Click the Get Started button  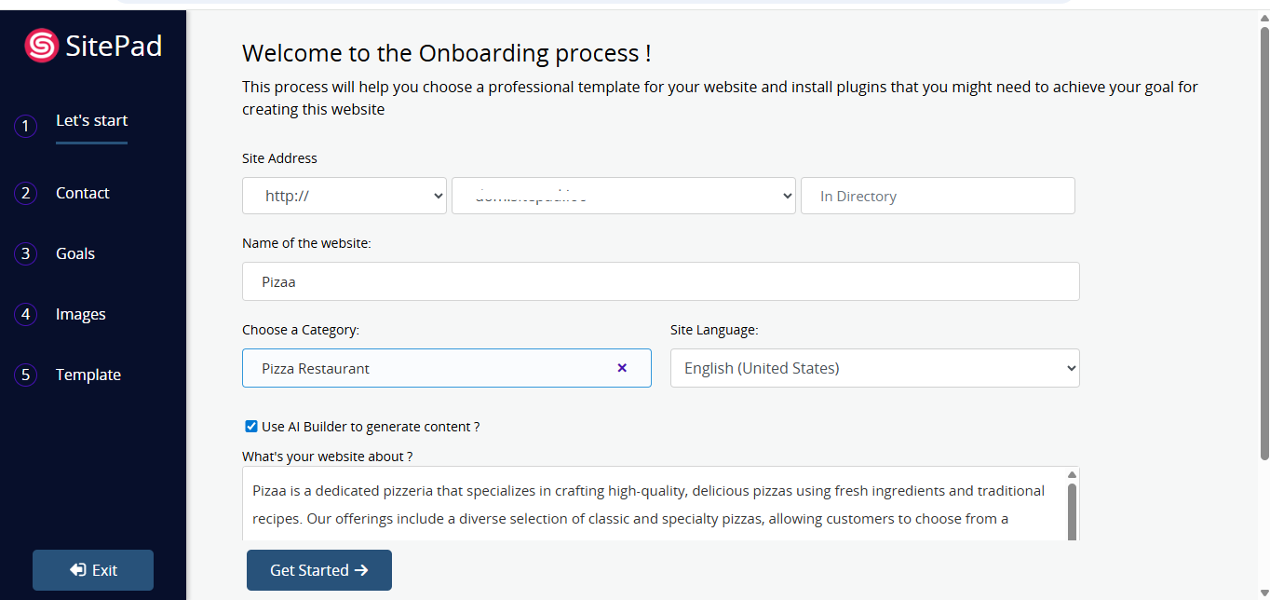[x=318, y=569]
